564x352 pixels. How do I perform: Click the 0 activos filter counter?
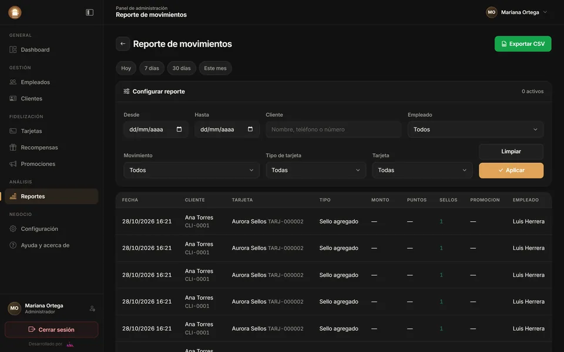(x=532, y=92)
